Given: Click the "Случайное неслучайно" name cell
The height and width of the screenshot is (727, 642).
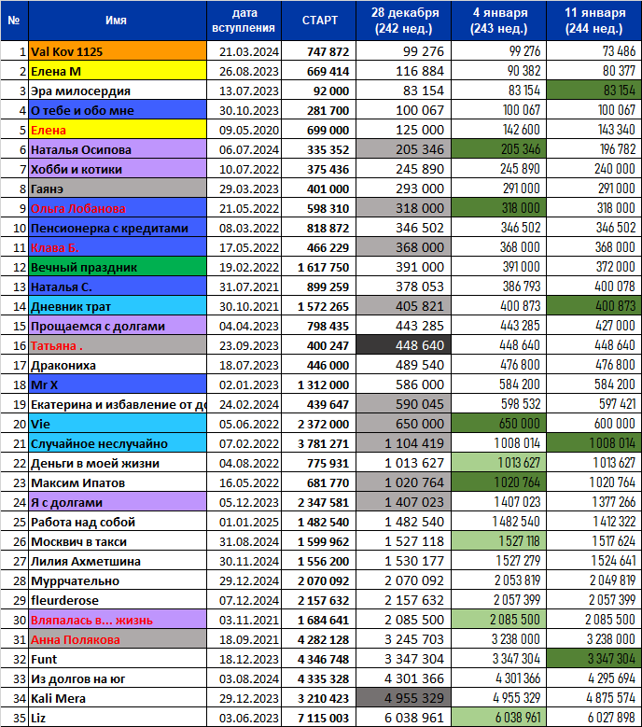Looking at the screenshot, I should pos(118,443).
